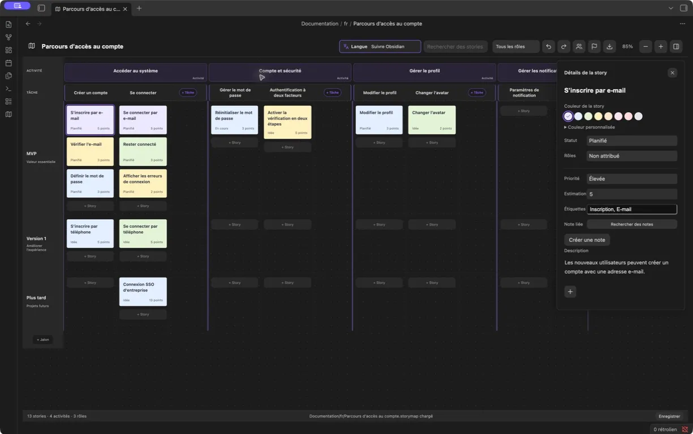This screenshot has height=434, width=693.
Task: Click + Tâche in Gérer le profil
Action: 477,92
